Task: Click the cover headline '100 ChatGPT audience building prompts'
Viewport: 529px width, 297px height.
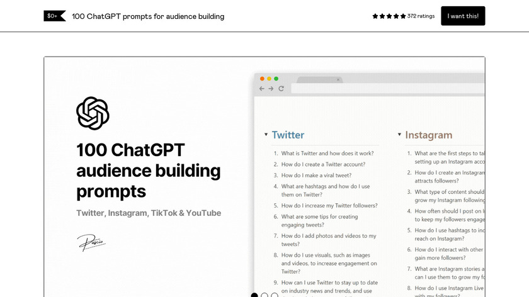Action: tap(149, 171)
